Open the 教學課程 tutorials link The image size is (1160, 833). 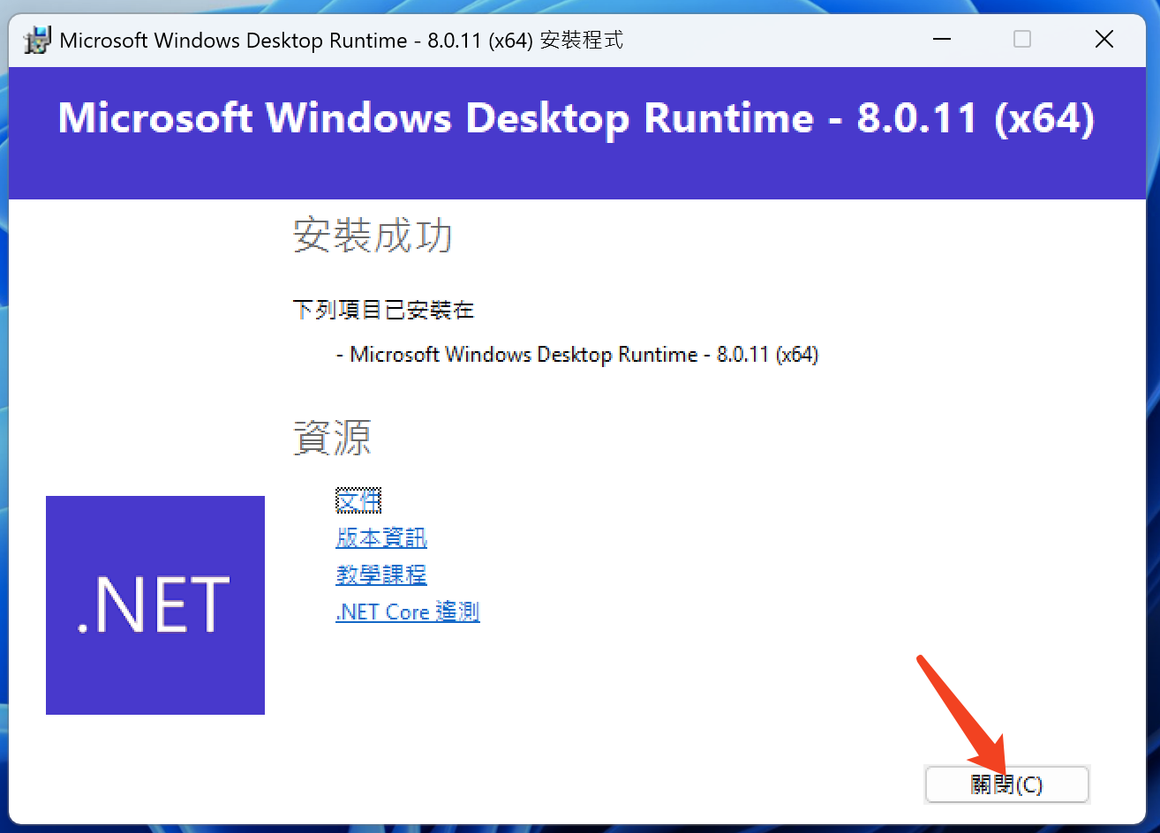click(x=381, y=574)
